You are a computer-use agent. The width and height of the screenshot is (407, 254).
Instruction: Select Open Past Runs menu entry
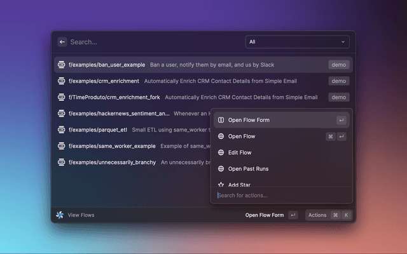tap(248, 169)
